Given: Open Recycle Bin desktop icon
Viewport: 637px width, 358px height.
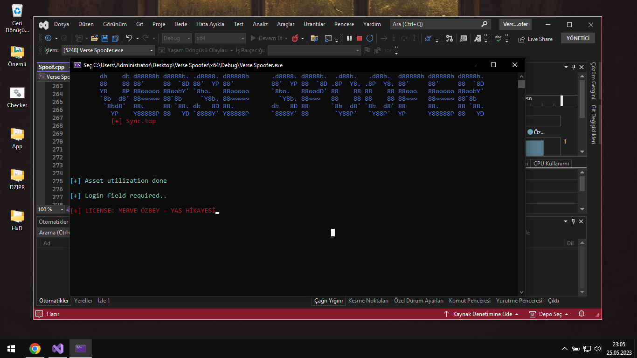Looking at the screenshot, I should 17,19.
